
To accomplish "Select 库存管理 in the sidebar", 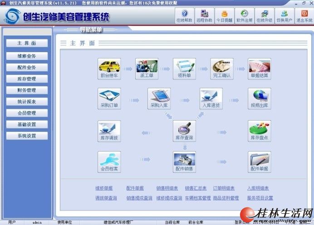I will coord(27,79).
